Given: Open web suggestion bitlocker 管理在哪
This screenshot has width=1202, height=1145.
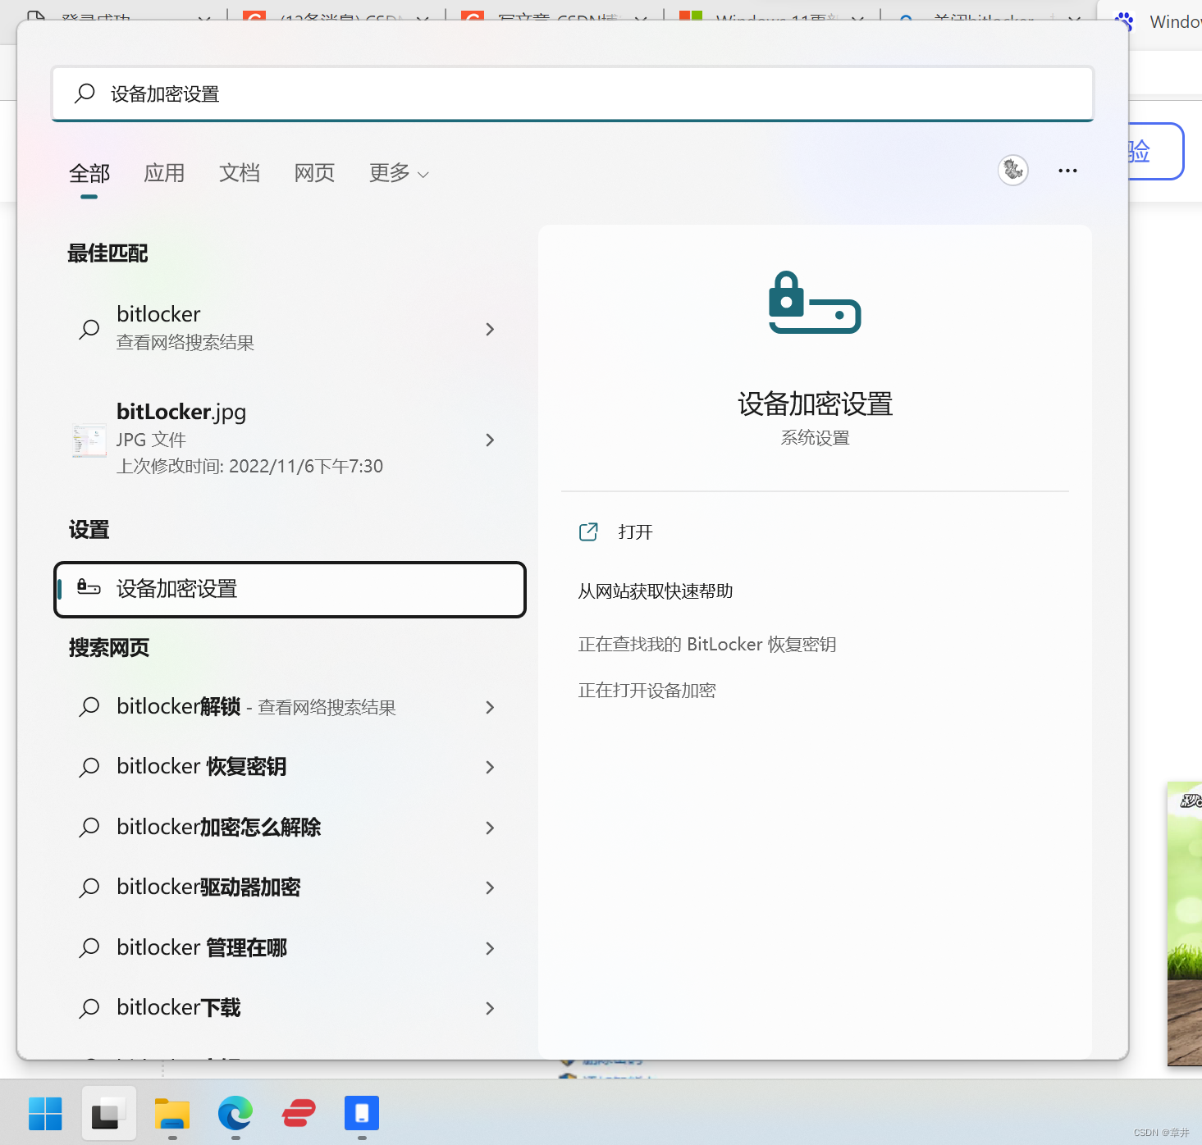Looking at the screenshot, I should click(290, 948).
